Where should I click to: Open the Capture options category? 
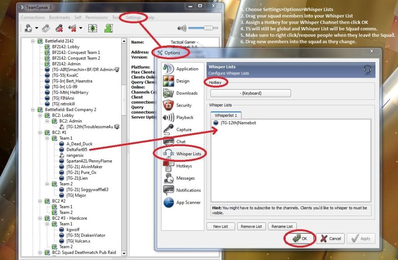click(177, 130)
